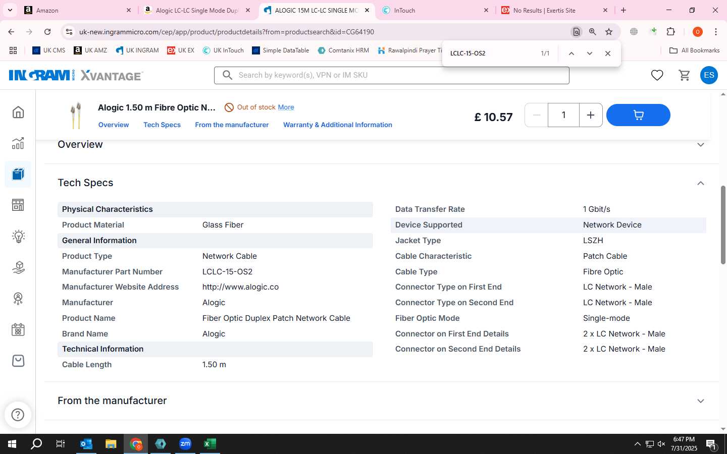The height and width of the screenshot is (454, 727).
Task: Bookmark this page with star icon
Action: tap(609, 32)
